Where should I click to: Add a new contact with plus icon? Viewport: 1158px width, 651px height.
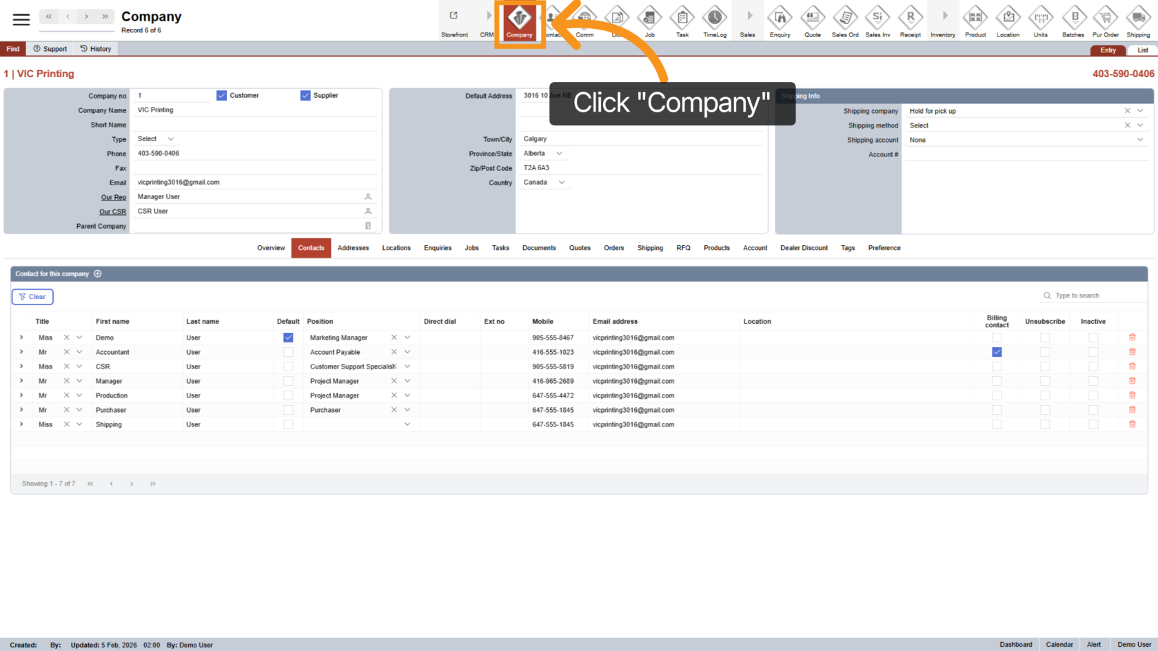click(x=98, y=273)
